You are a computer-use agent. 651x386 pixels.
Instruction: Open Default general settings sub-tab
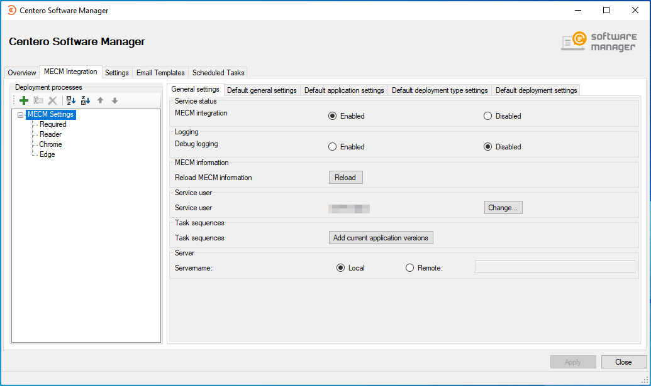click(262, 90)
